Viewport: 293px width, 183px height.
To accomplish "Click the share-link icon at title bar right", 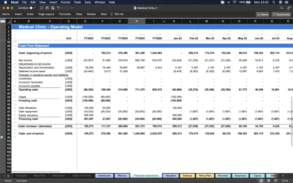I will (x=289, y=8).
